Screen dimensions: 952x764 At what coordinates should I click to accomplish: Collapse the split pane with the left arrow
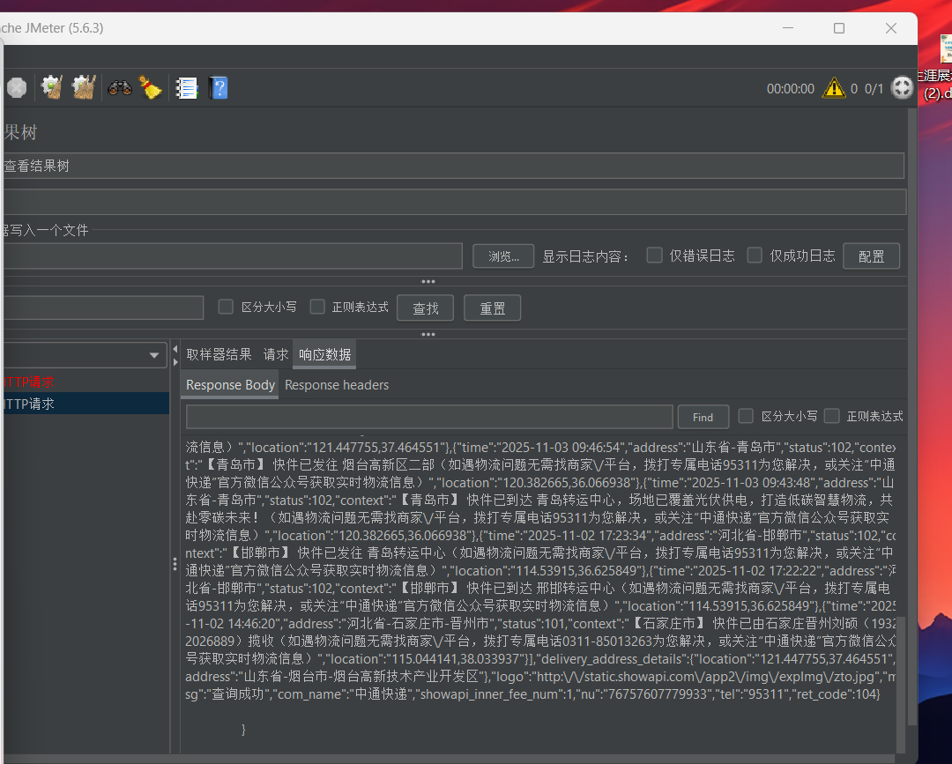175,349
